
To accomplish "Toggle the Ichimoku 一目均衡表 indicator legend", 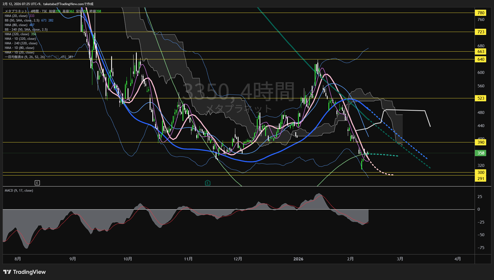I will [25, 57].
